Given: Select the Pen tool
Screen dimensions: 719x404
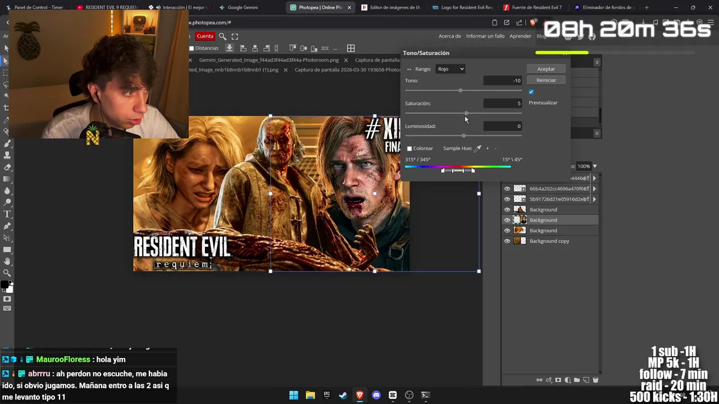Looking at the screenshot, I should tap(7, 226).
